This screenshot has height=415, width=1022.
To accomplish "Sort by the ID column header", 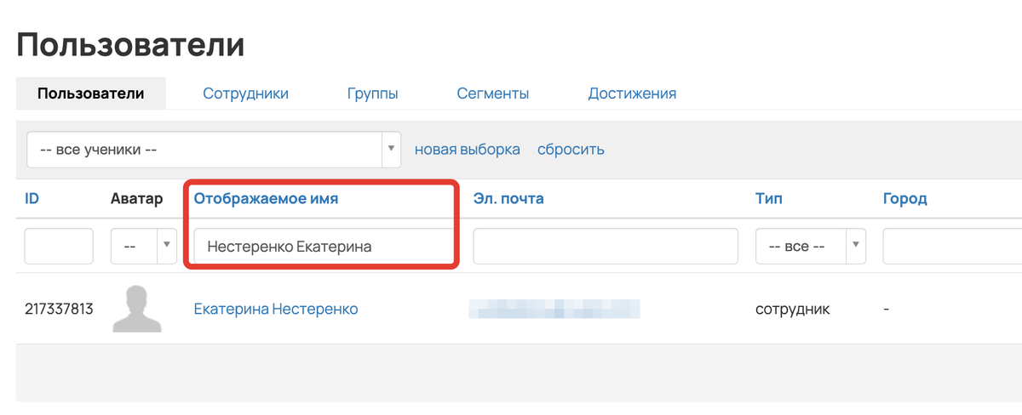I will (32, 199).
